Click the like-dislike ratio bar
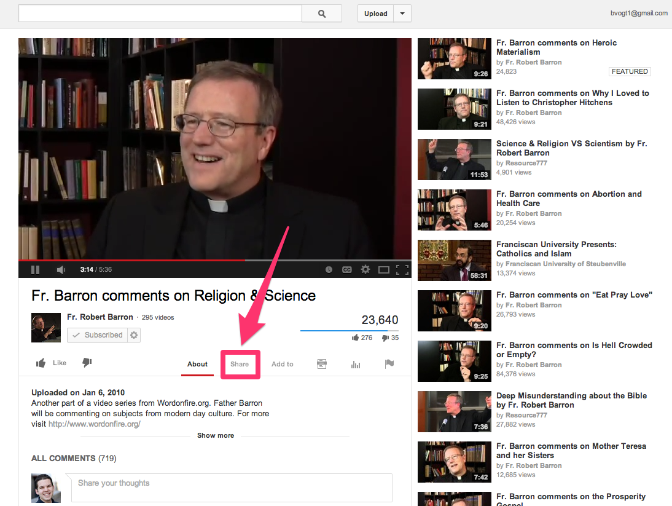672x506 pixels. (350, 331)
